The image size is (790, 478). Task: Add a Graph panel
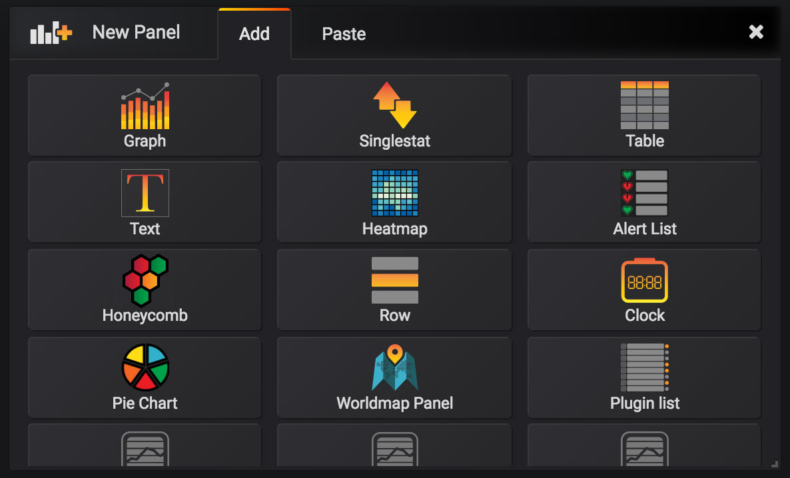pyautogui.click(x=144, y=115)
